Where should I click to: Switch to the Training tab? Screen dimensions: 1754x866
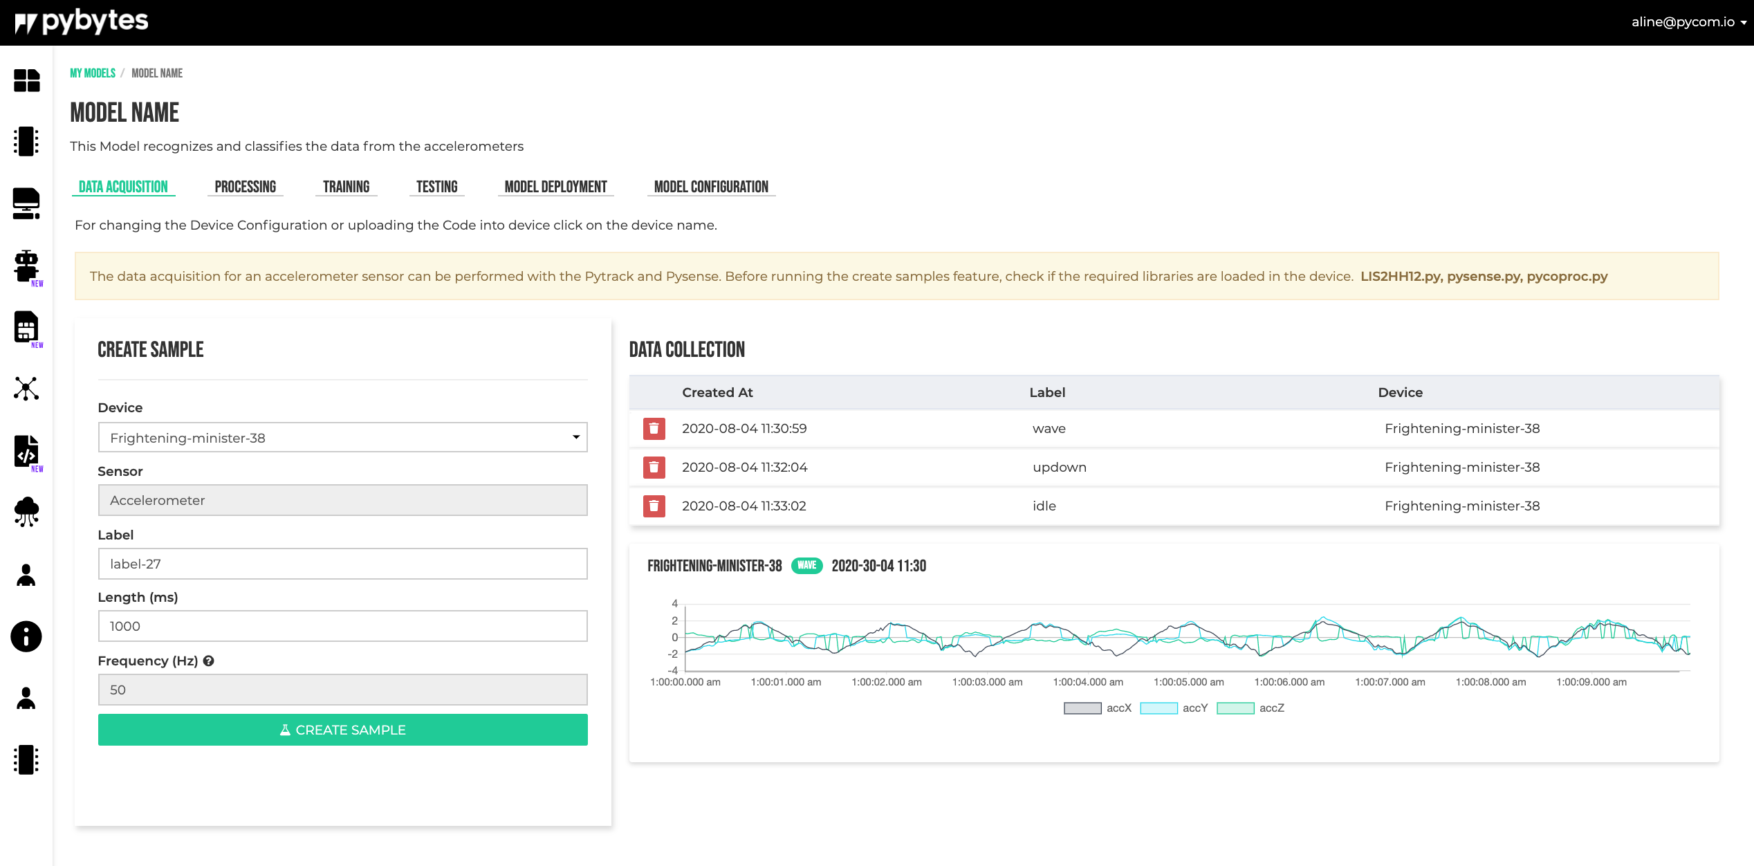[346, 187]
